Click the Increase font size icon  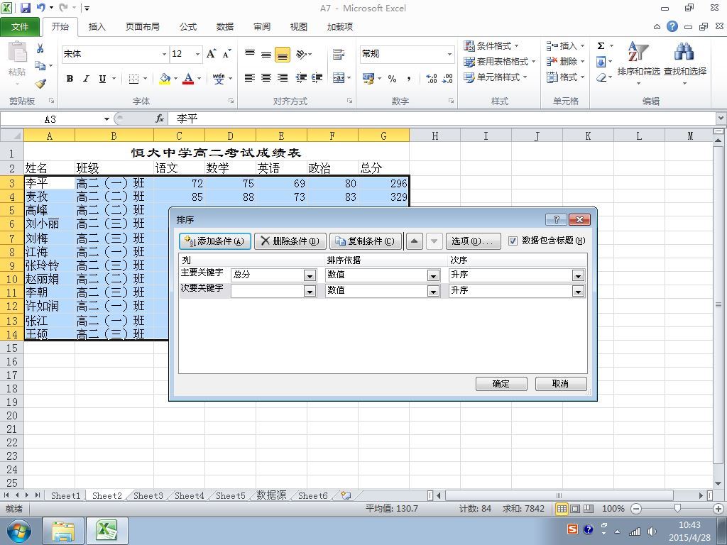(x=211, y=54)
